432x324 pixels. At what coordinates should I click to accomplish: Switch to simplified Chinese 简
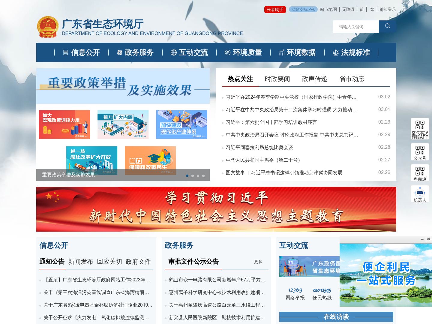click(362, 10)
